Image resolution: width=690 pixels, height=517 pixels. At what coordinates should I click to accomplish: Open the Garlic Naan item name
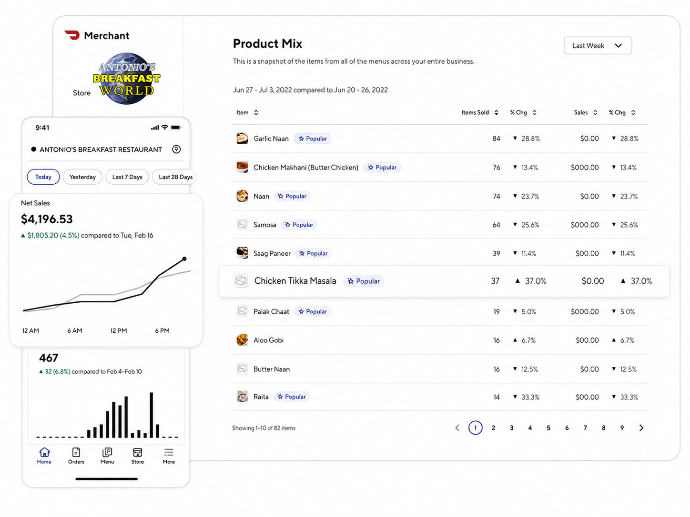tap(271, 139)
